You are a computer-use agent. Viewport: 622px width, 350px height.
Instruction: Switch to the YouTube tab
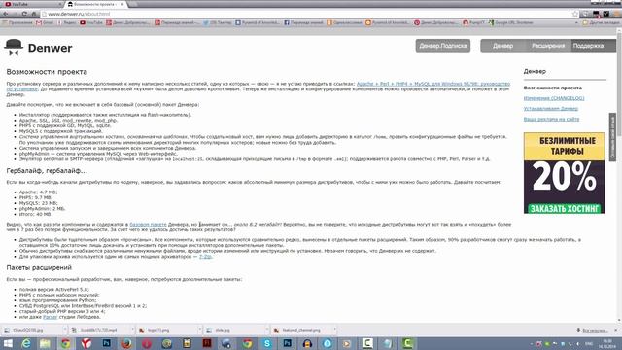point(32,4)
